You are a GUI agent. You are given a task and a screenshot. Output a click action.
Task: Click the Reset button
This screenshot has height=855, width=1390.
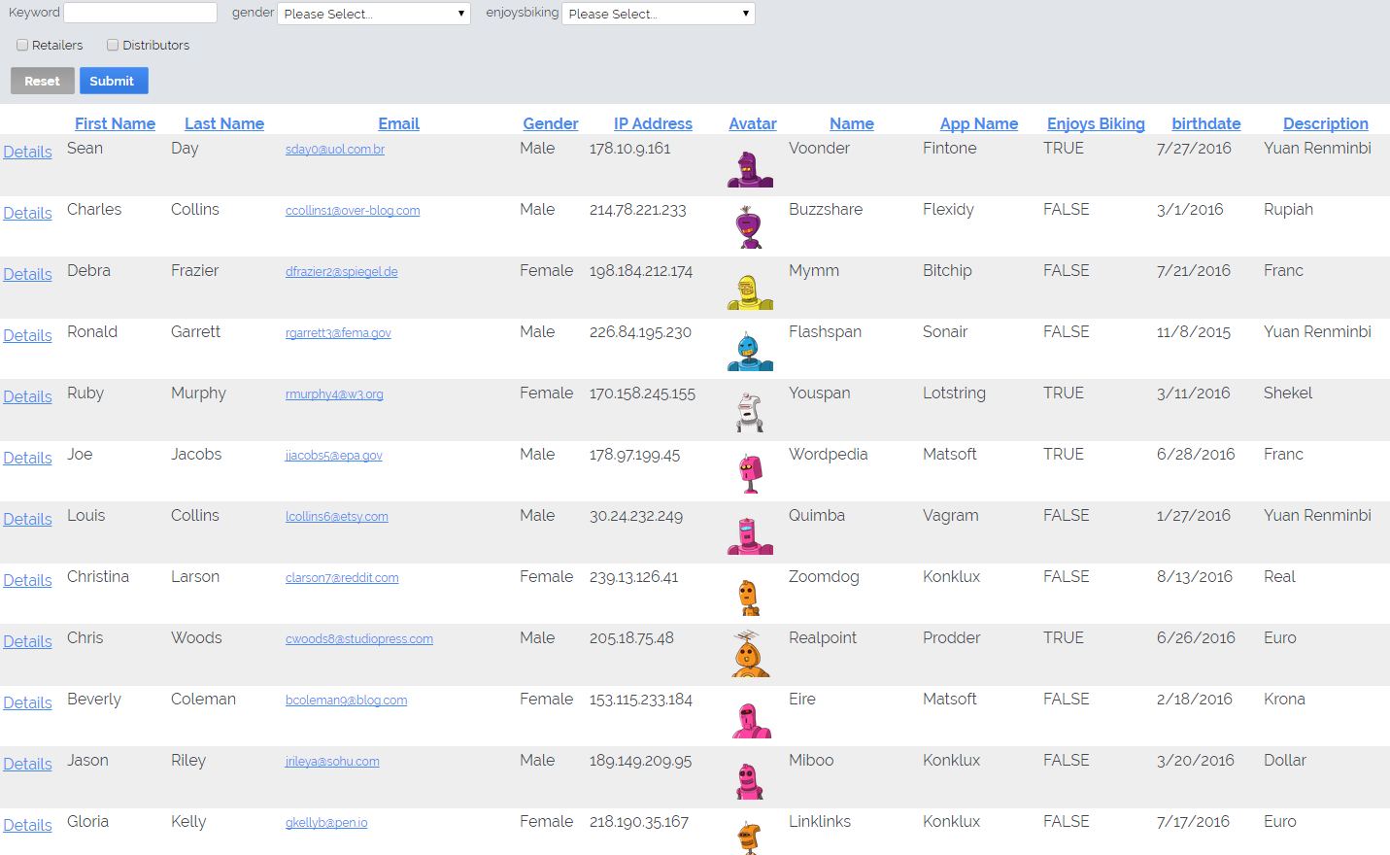coord(43,81)
